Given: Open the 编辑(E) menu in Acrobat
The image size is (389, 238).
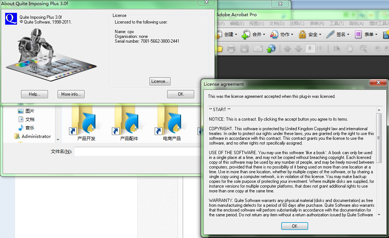Looking at the screenshot, I should (x=237, y=24).
